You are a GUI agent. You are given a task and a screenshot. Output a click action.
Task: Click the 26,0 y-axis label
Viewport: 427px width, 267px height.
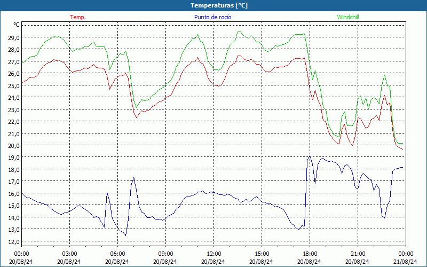point(14,74)
